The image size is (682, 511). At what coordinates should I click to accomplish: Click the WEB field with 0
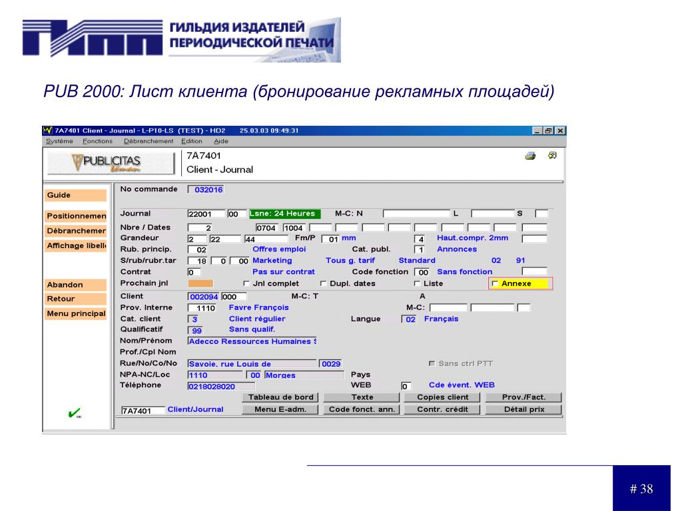tap(406, 387)
